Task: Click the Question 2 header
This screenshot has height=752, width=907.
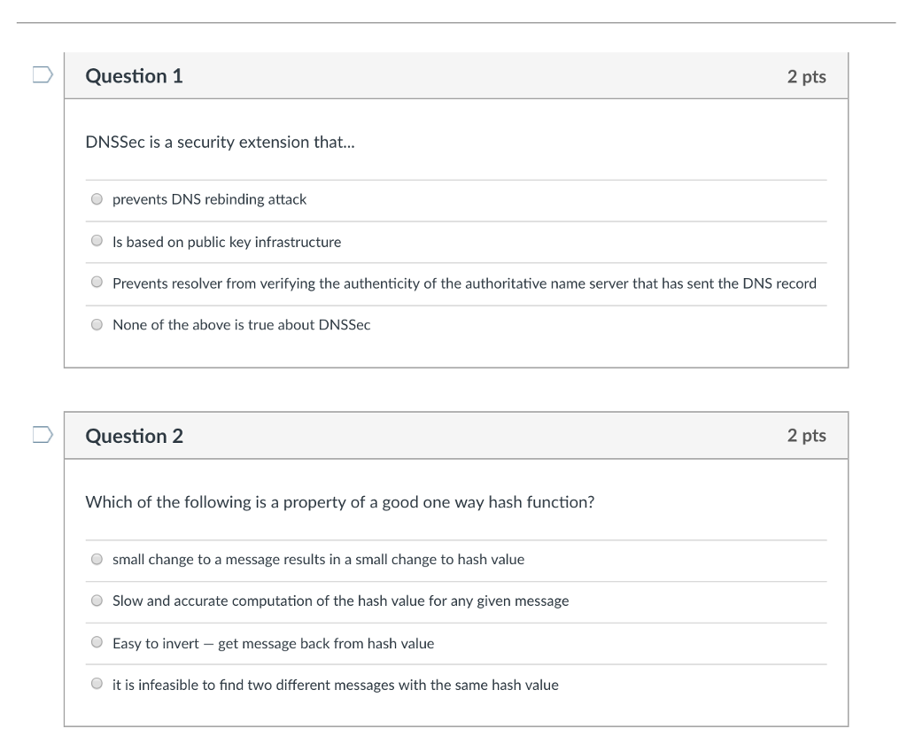Action: click(134, 436)
